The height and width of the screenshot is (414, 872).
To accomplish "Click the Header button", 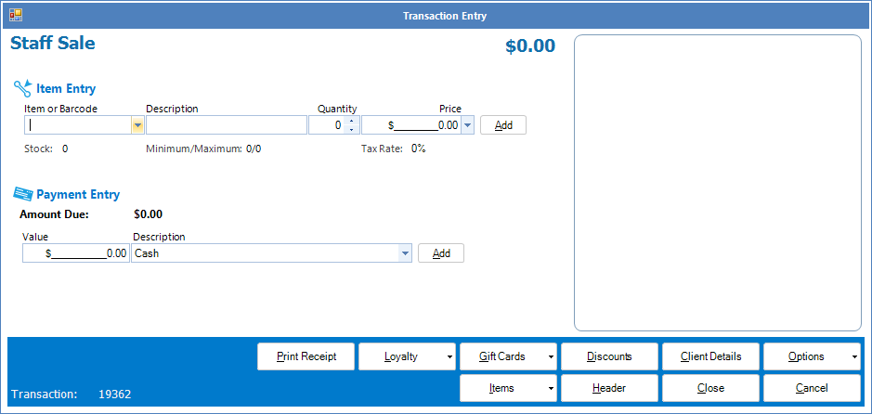I will coord(609,388).
